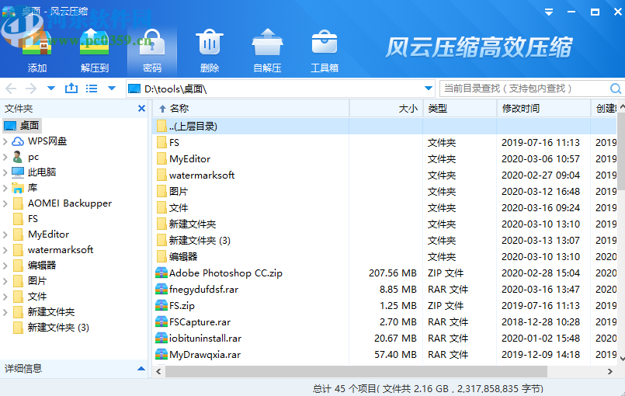
Task: Expand the 库 tree node
Action: pyautogui.click(x=5, y=188)
